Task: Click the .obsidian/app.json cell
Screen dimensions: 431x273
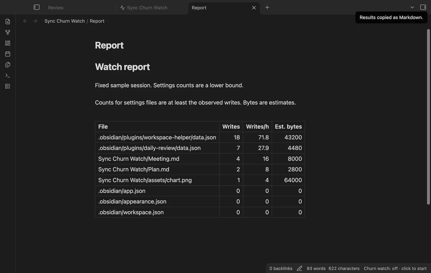Action: coord(157,191)
